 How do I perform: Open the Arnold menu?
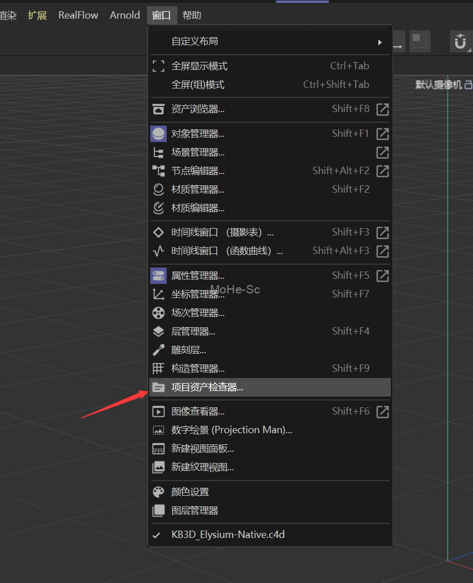pyautogui.click(x=124, y=15)
